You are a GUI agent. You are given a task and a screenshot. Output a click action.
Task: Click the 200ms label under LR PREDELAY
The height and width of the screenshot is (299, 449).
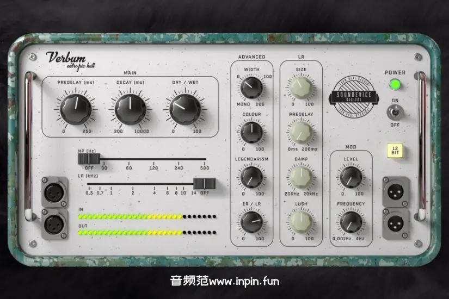(309, 149)
